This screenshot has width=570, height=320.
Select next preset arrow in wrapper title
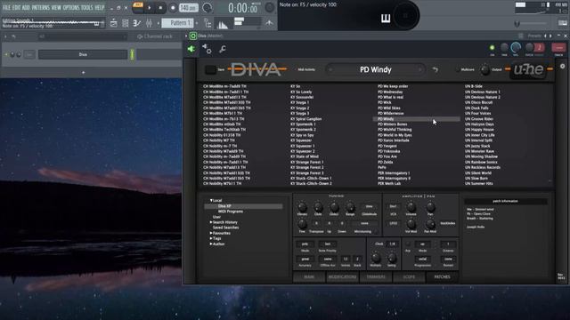coord(550,36)
